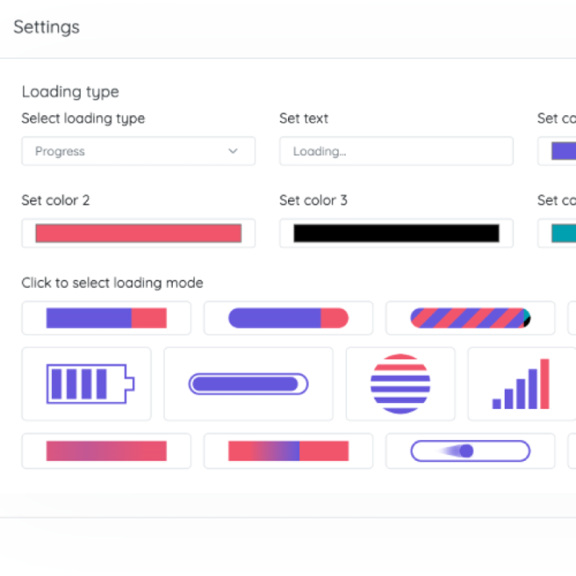Click the chevron arrow in Progress dropdown
The width and height of the screenshot is (576, 576).
[x=233, y=151]
